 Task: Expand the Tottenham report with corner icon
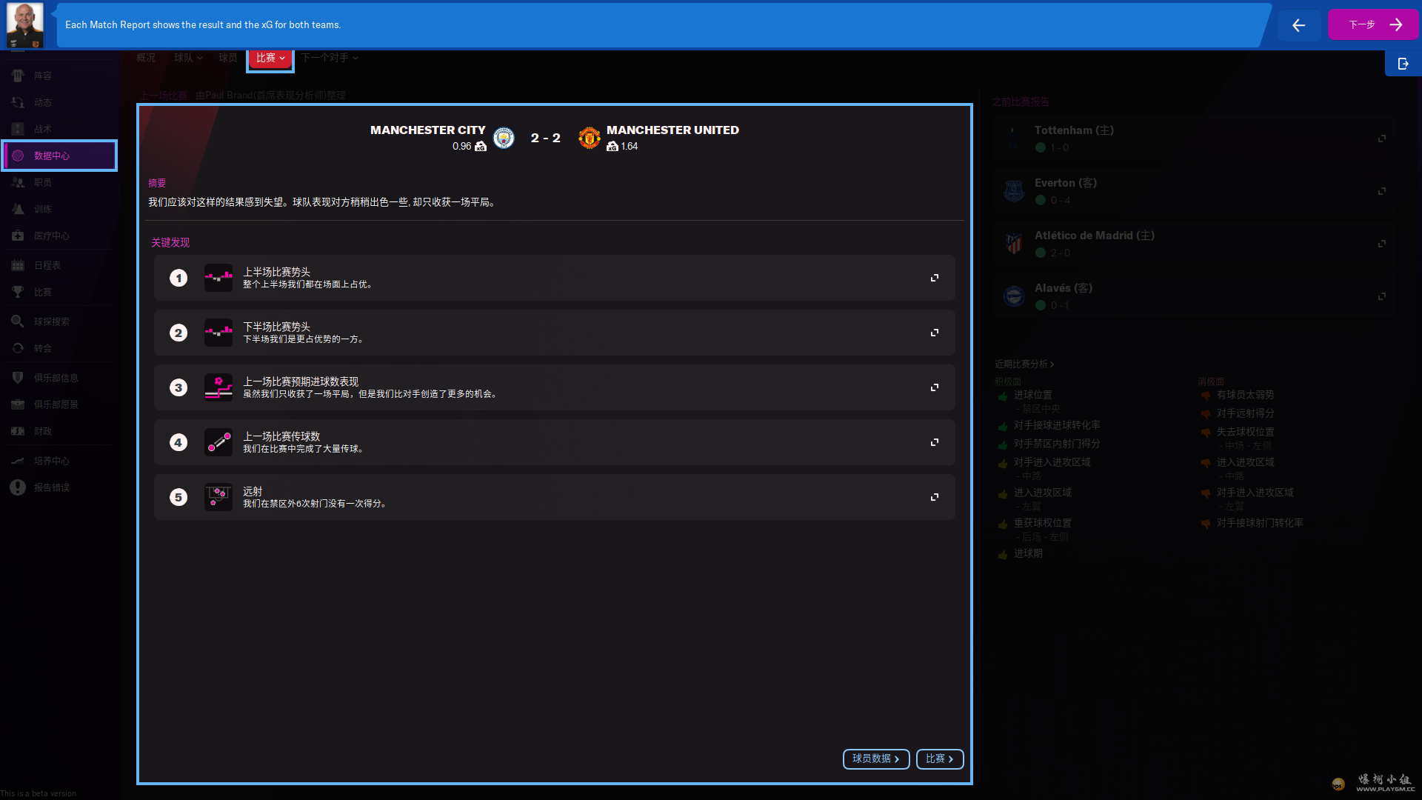1382,139
